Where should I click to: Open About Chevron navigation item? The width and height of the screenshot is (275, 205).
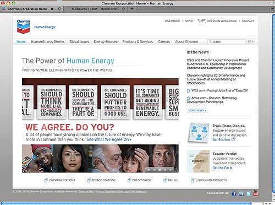186,42
